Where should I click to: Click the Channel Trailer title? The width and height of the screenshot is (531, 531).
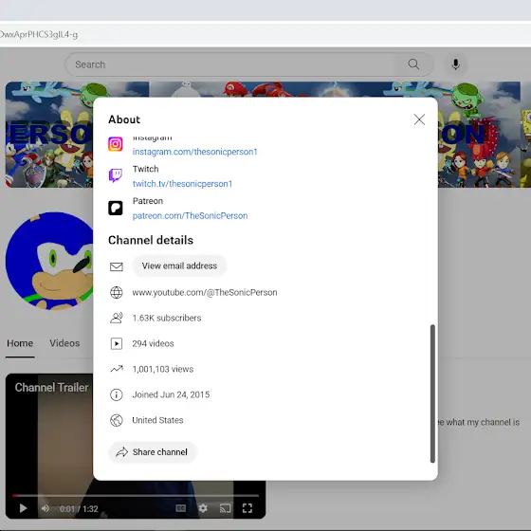[51, 387]
